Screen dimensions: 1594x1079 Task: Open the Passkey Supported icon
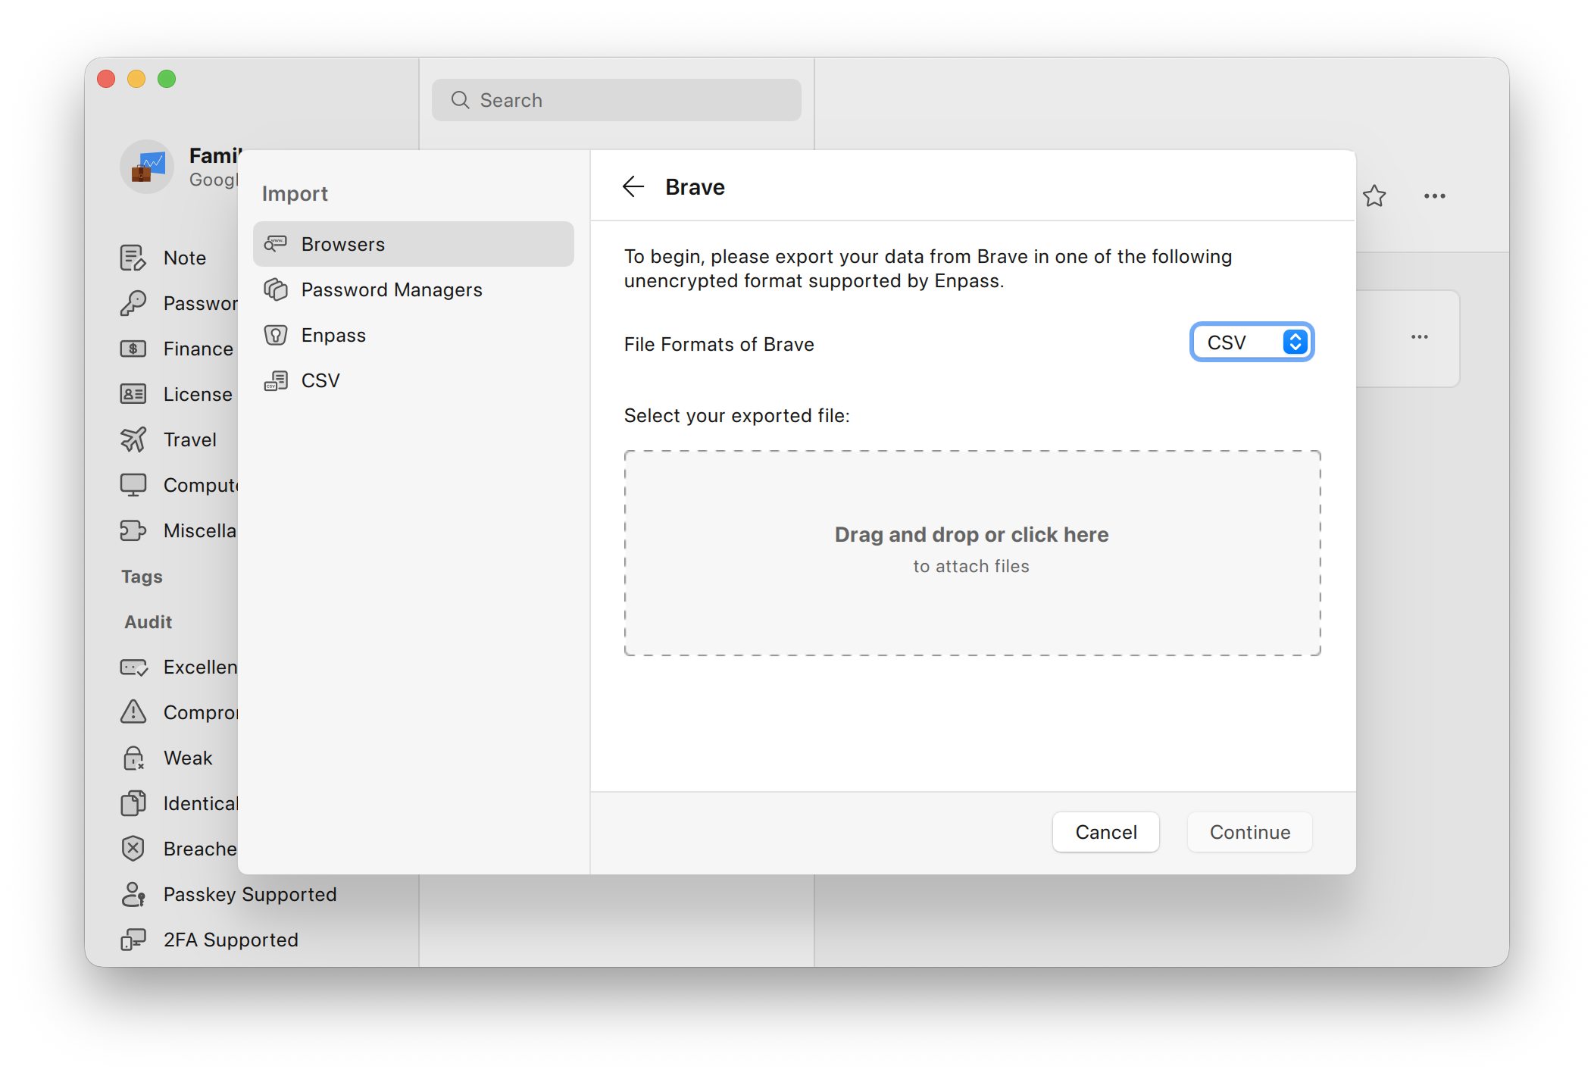coord(133,894)
